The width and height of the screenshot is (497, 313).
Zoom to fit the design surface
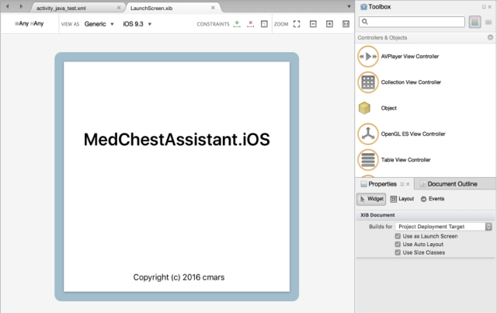(297, 24)
